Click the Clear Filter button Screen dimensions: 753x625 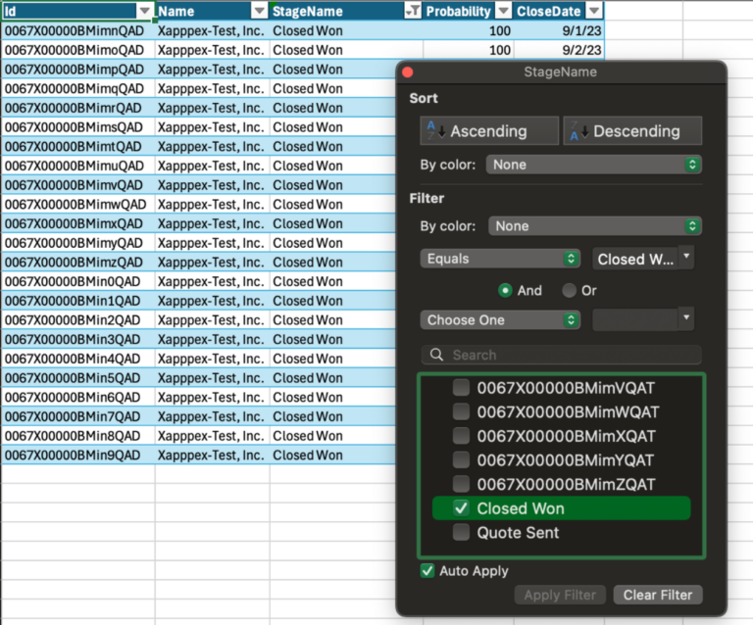pos(658,595)
